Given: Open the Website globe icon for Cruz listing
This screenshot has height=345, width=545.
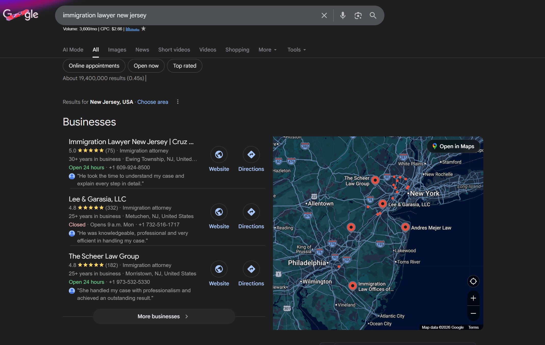Looking at the screenshot, I should coord(219,155).
